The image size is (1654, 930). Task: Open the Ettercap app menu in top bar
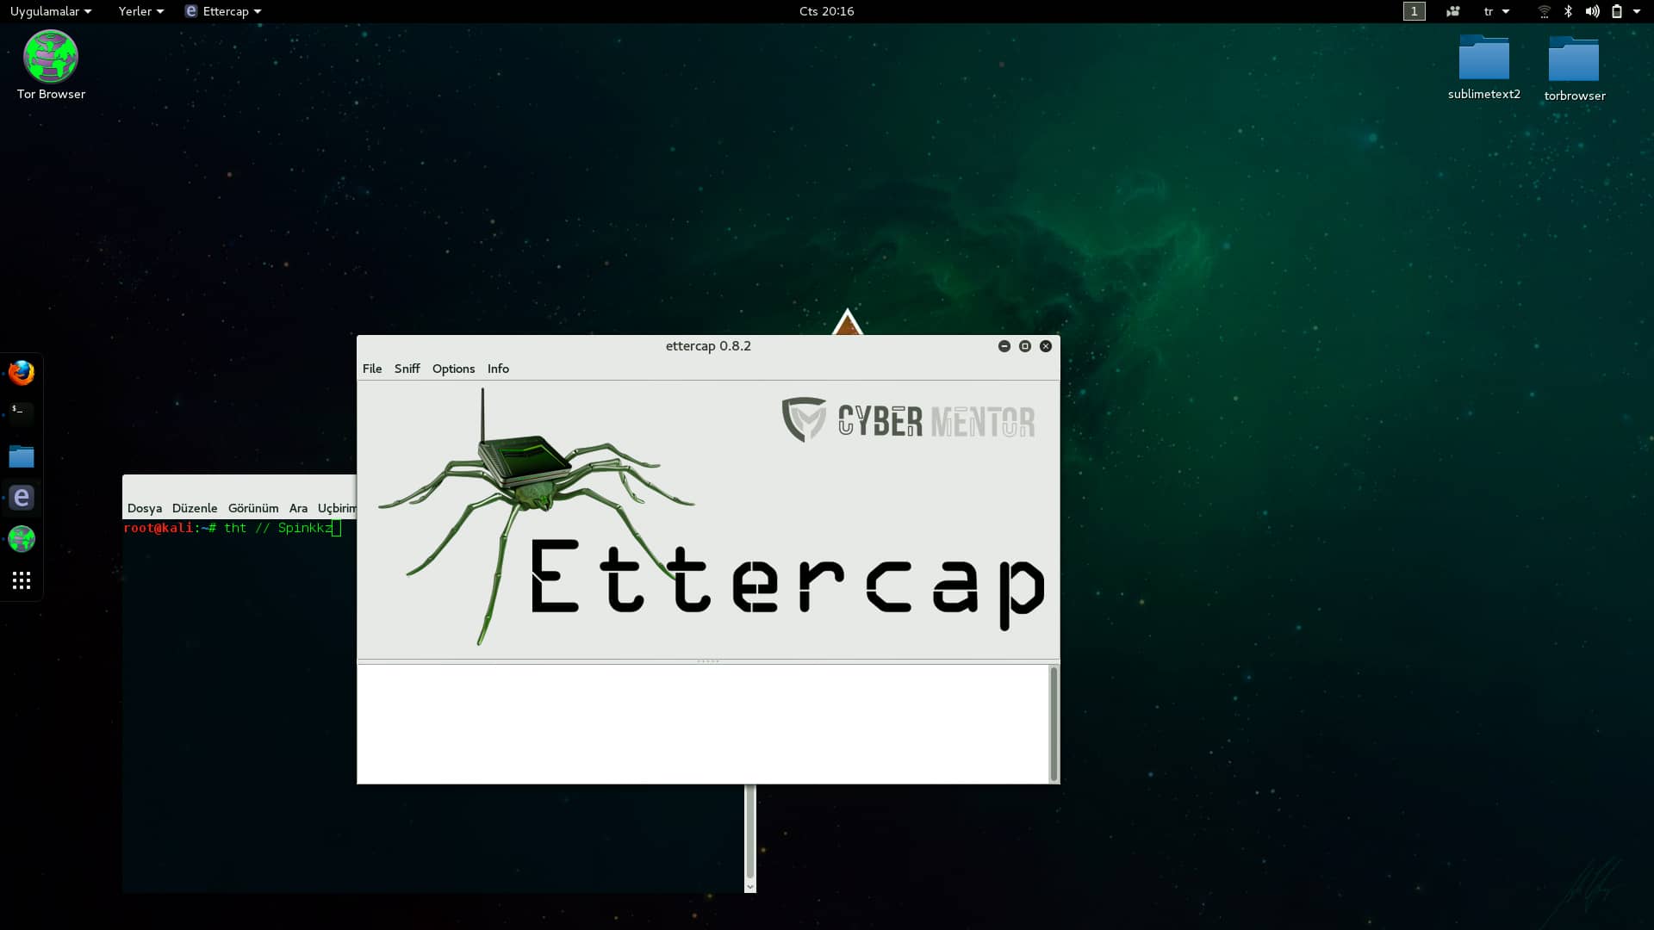(x=224, y=11)
